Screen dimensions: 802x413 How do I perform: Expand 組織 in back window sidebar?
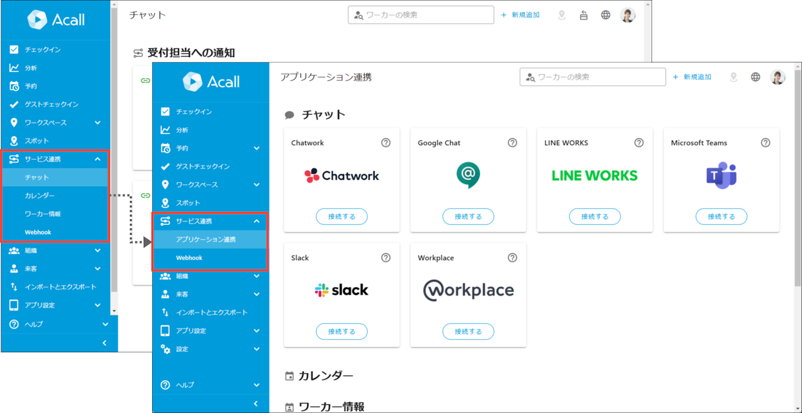(98, 250)
